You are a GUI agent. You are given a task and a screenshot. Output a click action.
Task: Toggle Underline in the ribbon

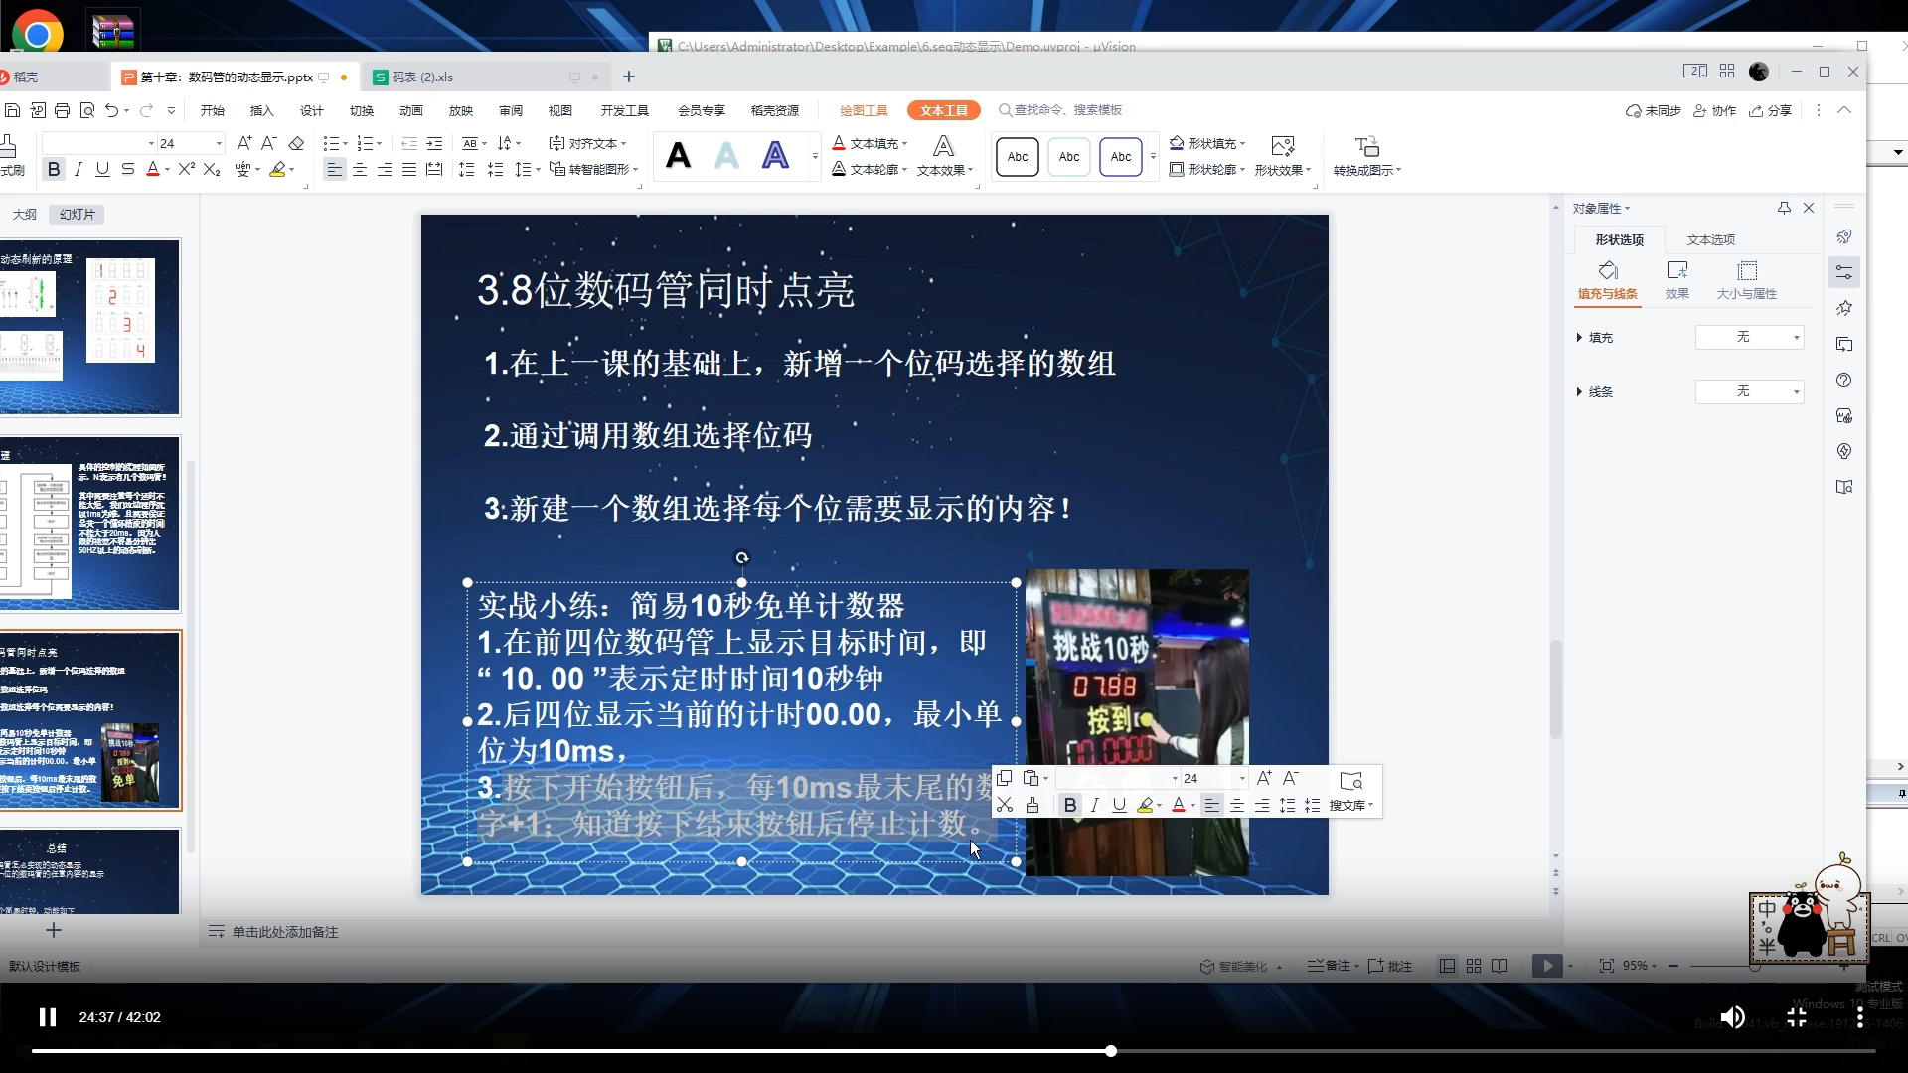coord(102,170)
